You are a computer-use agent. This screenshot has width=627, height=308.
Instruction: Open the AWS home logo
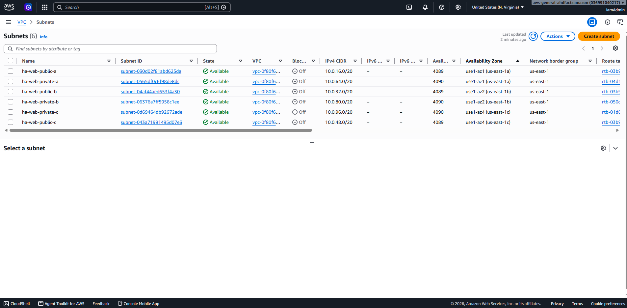click(9, 7)
